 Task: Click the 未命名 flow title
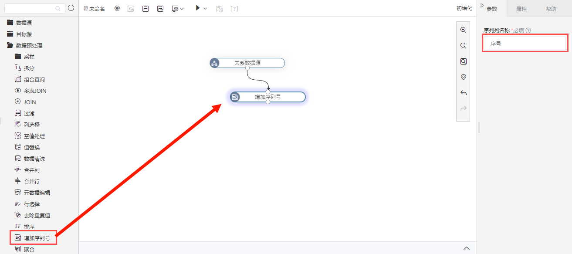[97, 9]
